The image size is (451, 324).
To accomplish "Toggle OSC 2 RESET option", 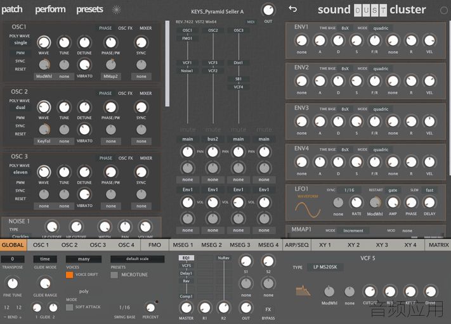I will tap(20, 134).
